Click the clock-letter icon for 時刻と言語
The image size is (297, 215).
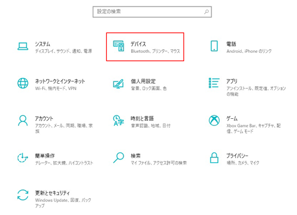(118, 121)
